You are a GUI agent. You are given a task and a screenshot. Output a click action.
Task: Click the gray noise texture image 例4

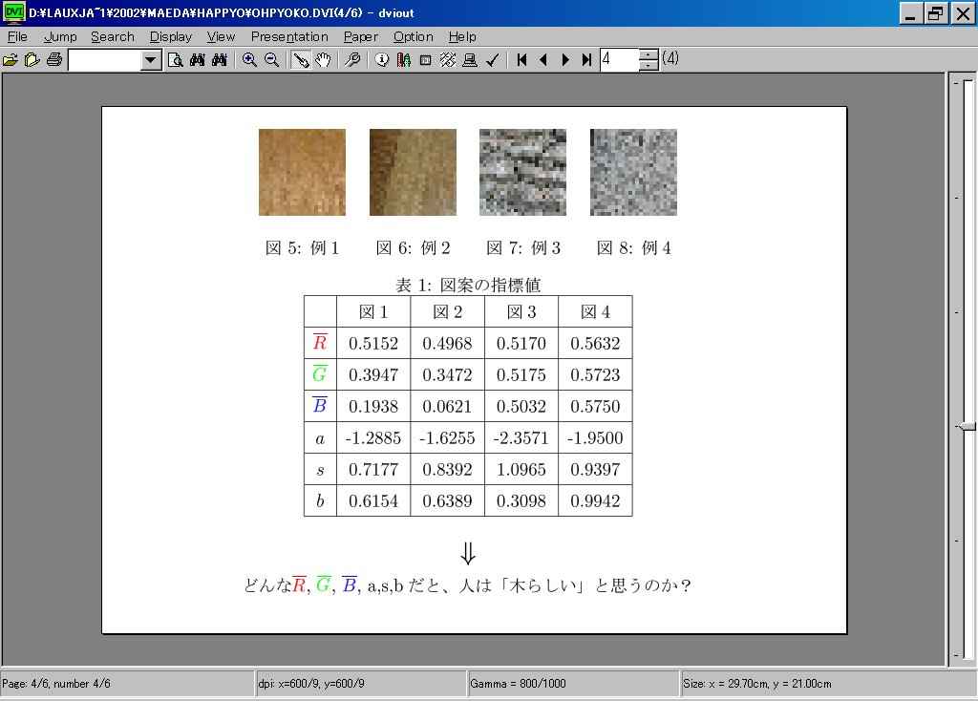click(634, 172)
